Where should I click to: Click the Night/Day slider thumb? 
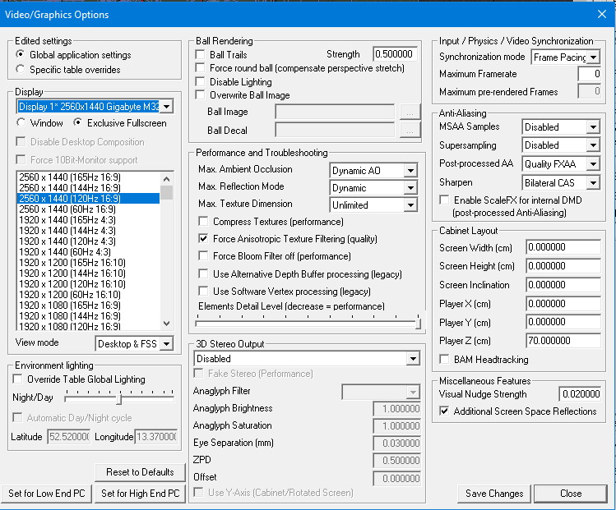119,399
